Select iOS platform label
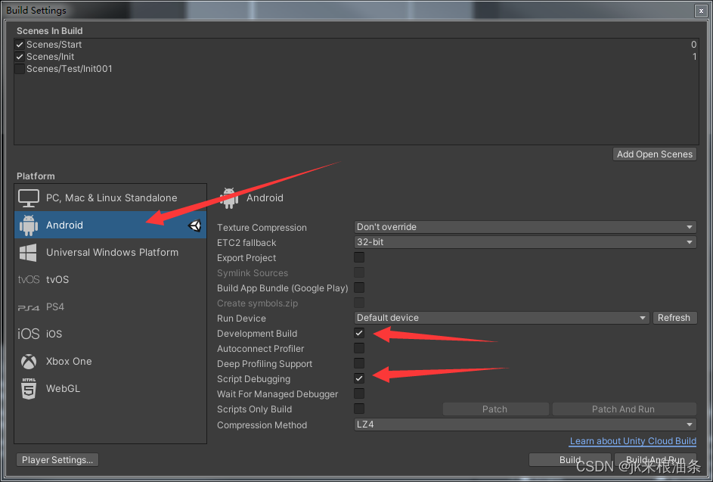The image size is (713, 482). coord(54,334)
